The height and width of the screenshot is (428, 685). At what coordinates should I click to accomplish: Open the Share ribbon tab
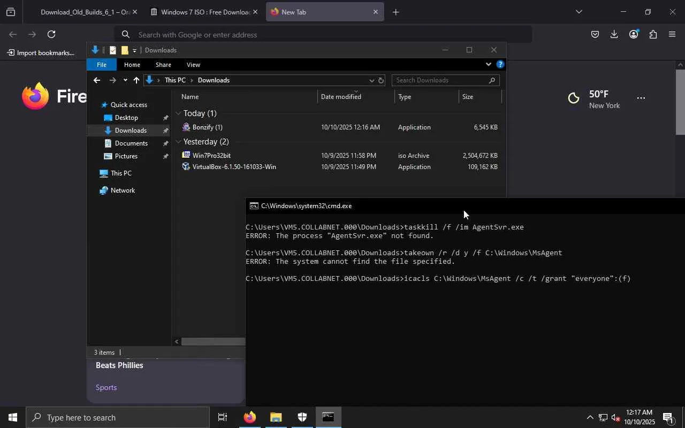163,65
